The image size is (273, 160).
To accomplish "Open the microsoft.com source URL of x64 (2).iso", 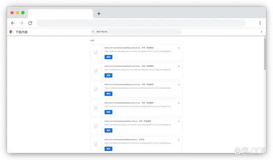I will pyautogui.click(x=138, y=88).
